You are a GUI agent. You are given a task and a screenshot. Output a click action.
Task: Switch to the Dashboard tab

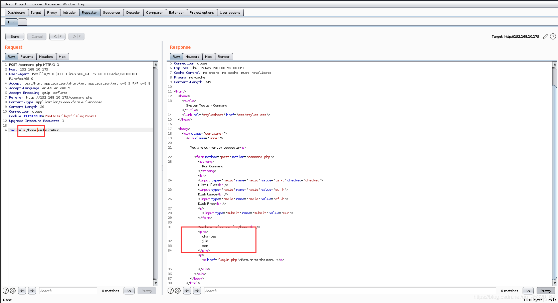tap(16, 13)
